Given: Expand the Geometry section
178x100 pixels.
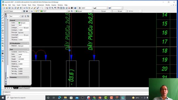Looking at the screenshot, I should 28,77.
